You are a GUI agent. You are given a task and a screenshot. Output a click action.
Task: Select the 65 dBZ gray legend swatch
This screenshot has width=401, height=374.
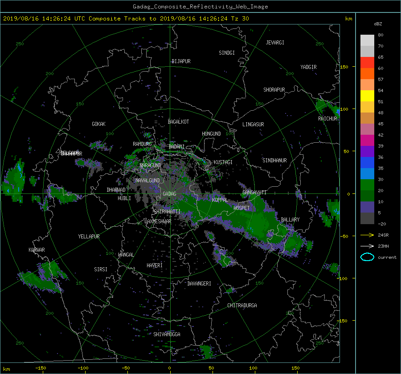[x=367, y=51]
